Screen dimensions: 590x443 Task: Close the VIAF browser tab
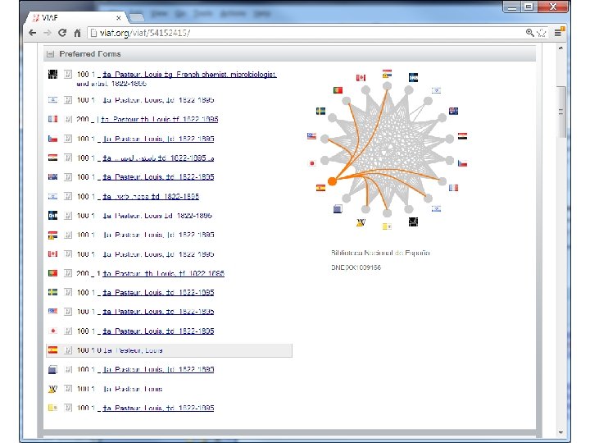click(119, 18)
